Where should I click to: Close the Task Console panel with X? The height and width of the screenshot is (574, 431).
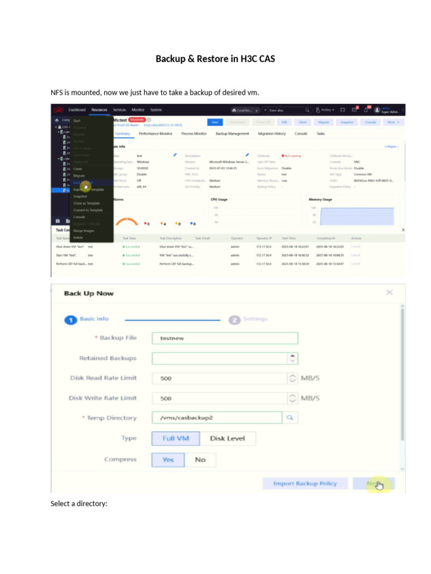click(x=403, y=230)
